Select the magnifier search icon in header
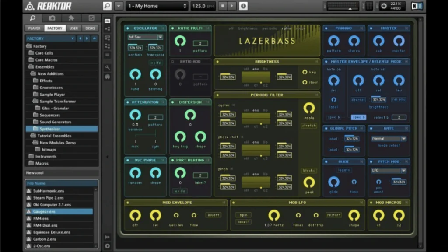 [x=107, y=6]
